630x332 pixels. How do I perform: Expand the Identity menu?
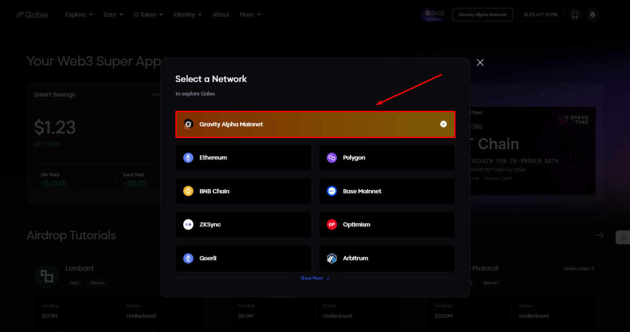tap(187, 15)
